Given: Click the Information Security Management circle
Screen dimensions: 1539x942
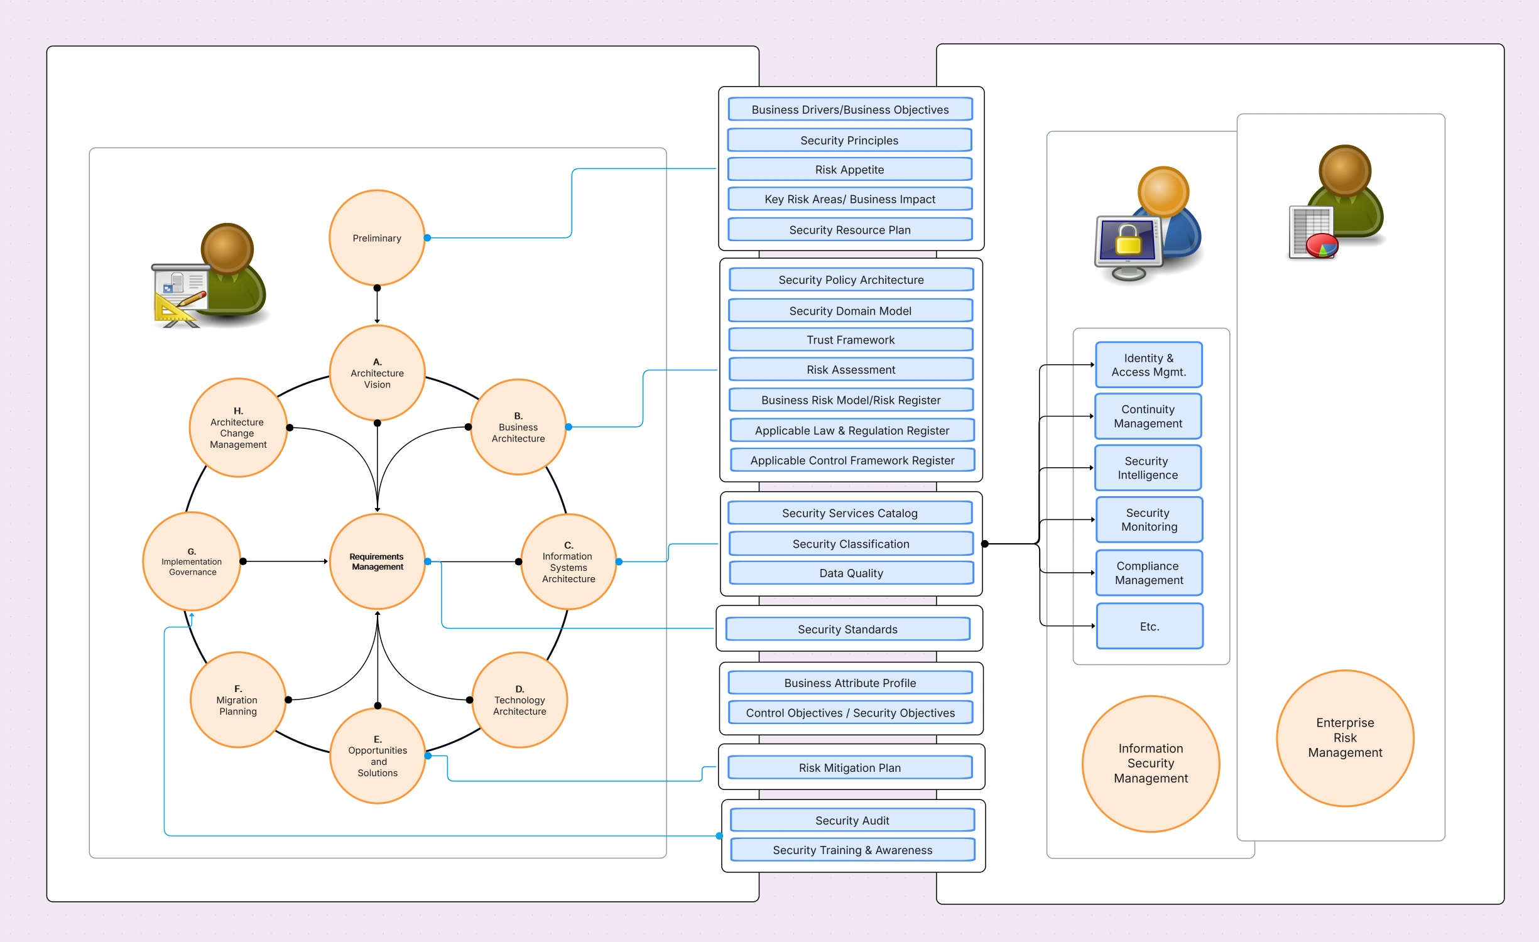Looking at the screenshot, I should coord(1150,763).
